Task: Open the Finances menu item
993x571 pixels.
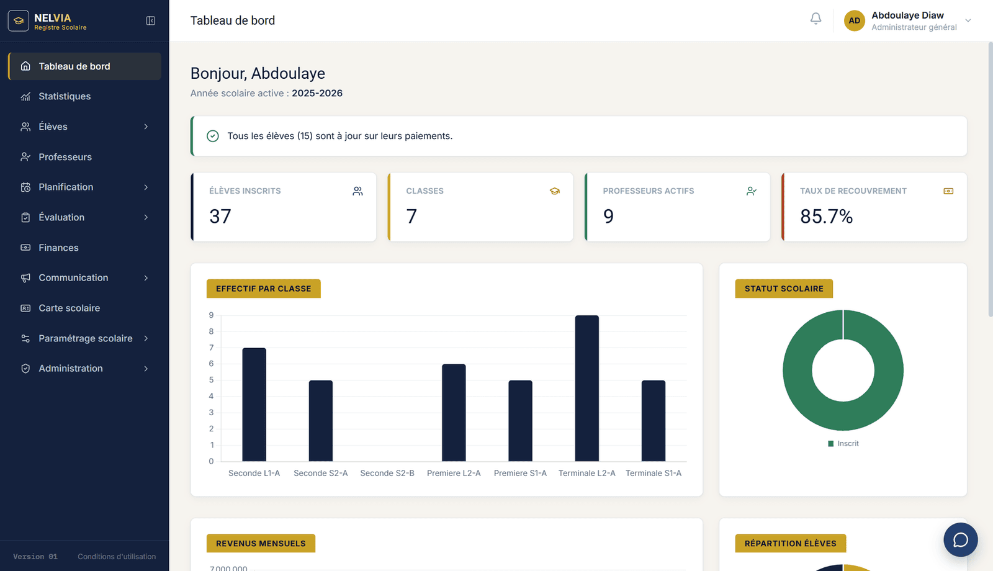Action: click(x=84, y=248)
